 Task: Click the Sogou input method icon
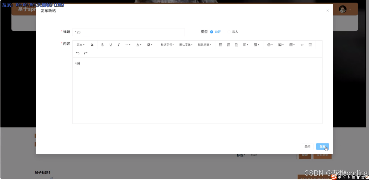point(334,177)
